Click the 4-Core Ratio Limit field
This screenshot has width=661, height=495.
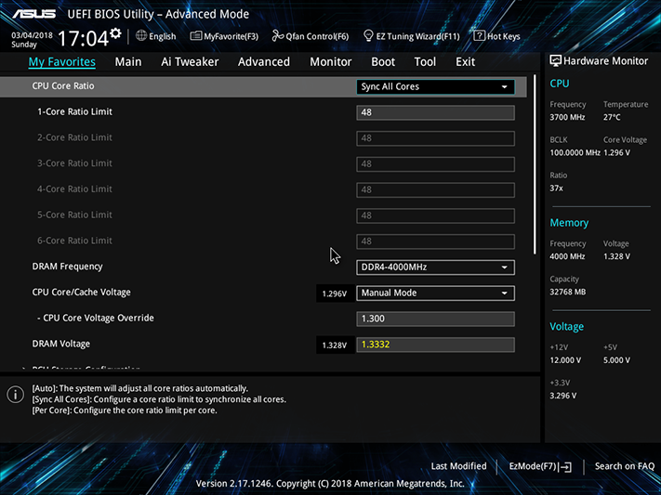435,189
